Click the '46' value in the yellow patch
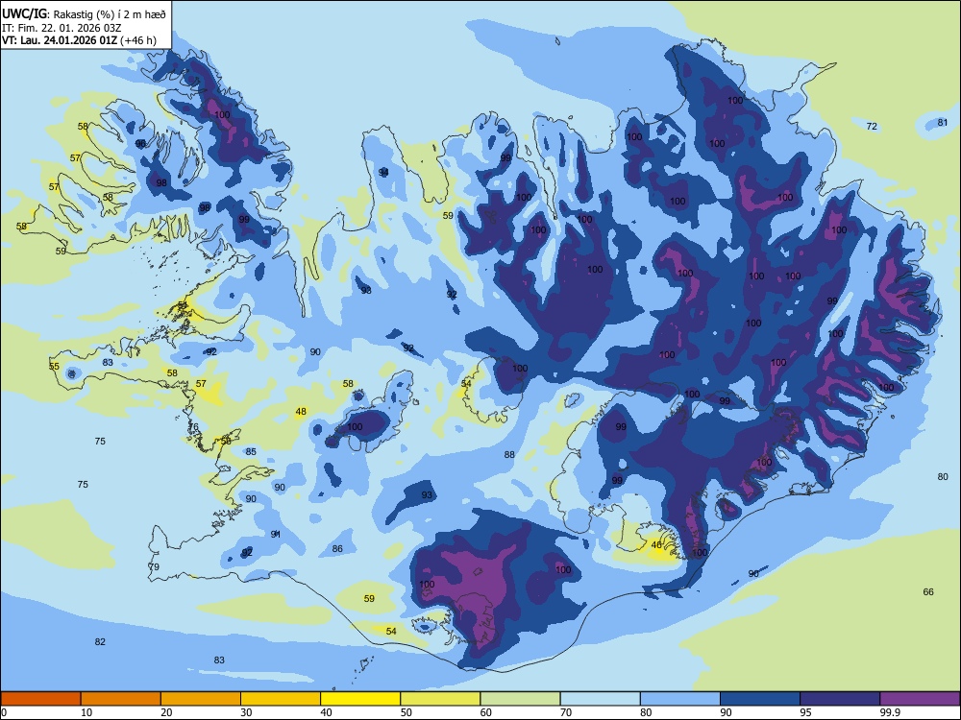Image resolution: width=961 pixels, height=720 pixels. (656, 545)
